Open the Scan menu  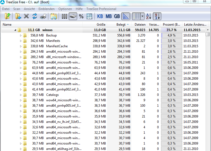(17, 9)
